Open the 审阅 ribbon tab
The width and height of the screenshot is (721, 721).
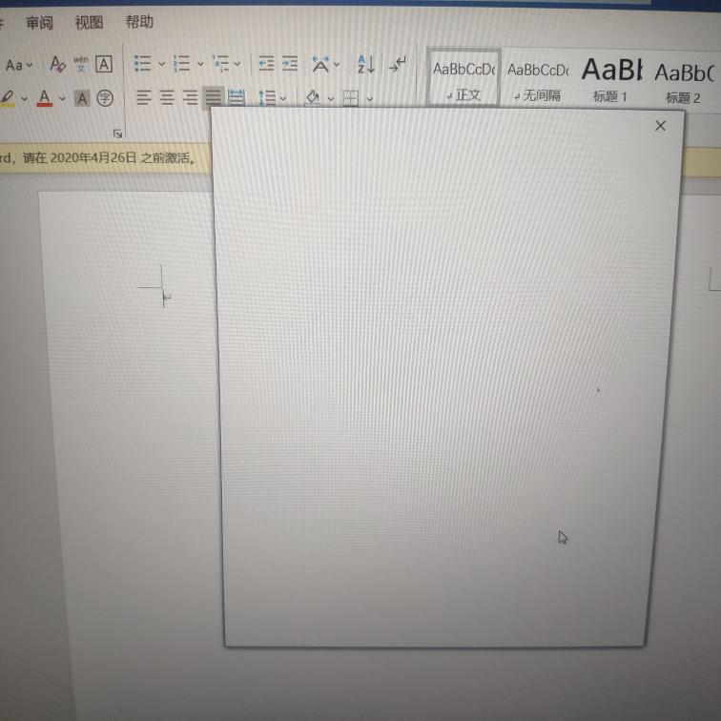tap(39, 23)
